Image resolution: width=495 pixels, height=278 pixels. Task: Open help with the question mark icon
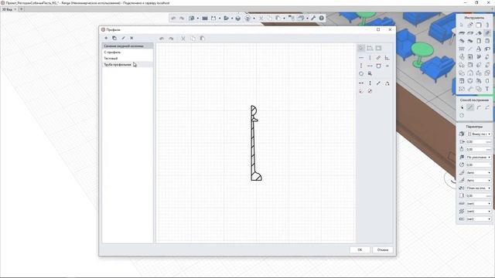click(x=322, y=19)
